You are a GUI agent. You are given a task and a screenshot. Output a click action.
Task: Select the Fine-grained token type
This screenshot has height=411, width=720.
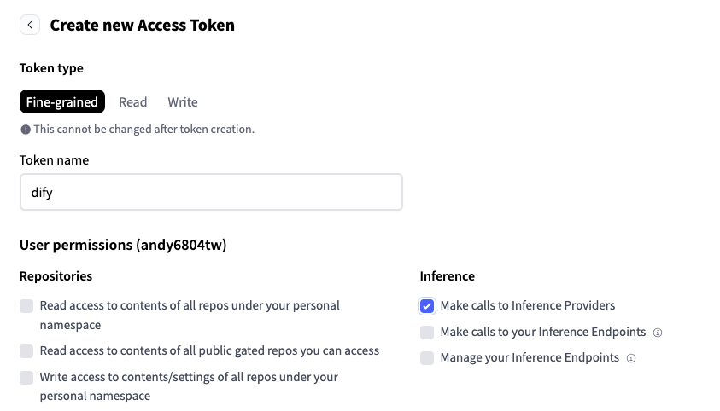(62, 102)
